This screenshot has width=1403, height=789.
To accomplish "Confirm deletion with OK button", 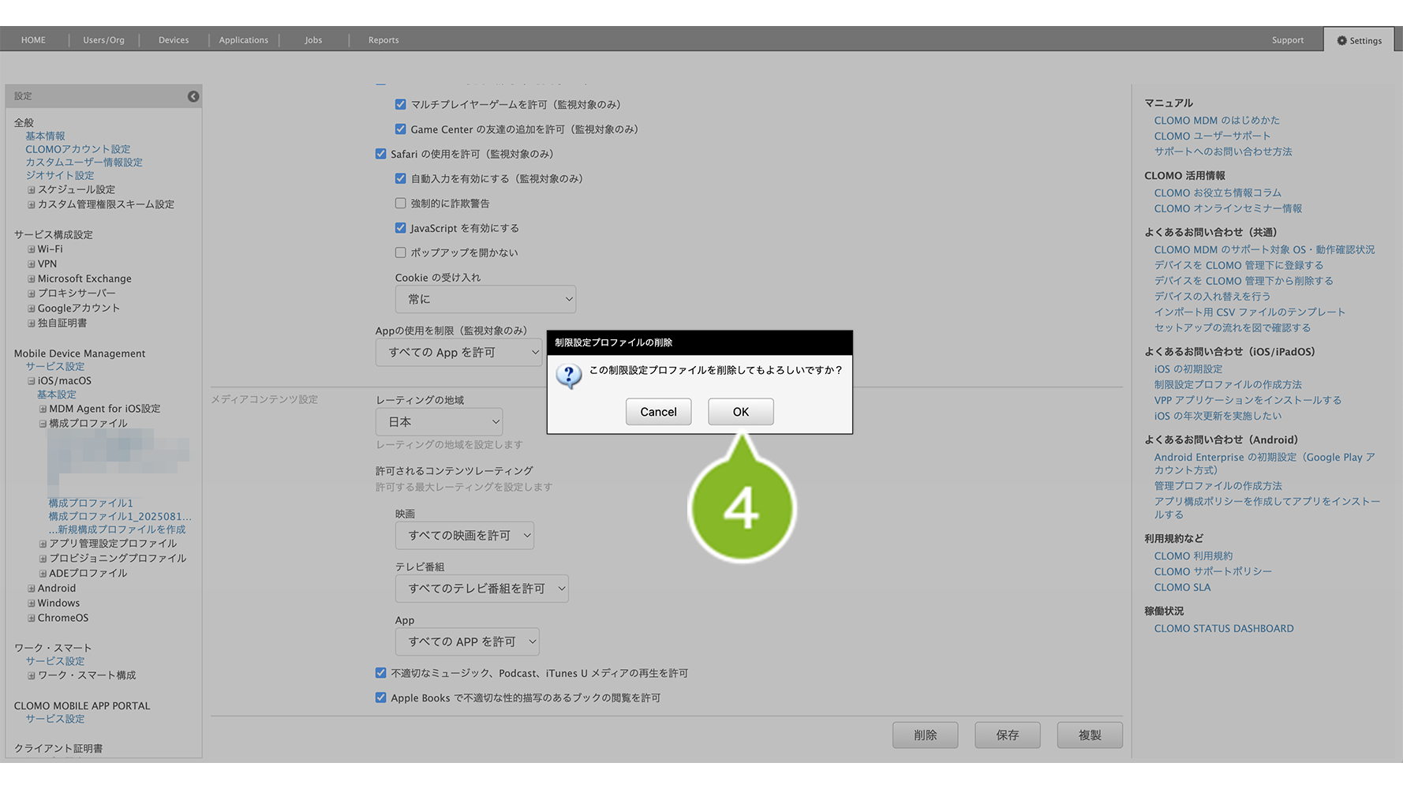I will [740, 412].
